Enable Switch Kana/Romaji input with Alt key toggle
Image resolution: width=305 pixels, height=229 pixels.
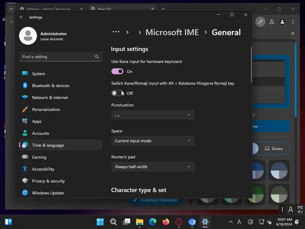coord(117,93)
